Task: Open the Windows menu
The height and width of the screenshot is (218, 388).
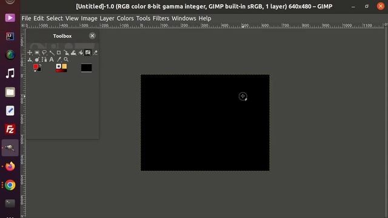Action: pos(184,18)
